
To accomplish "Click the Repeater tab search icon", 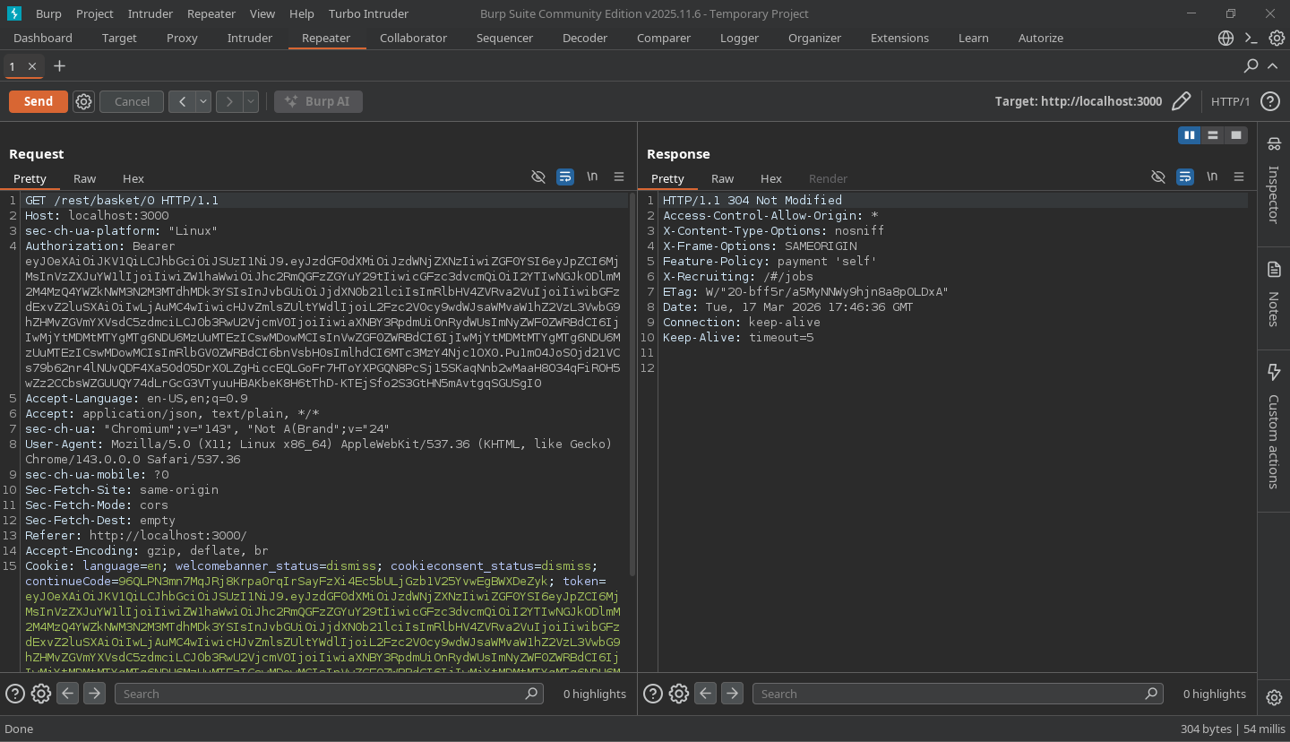I will [x=1251, y=66].
